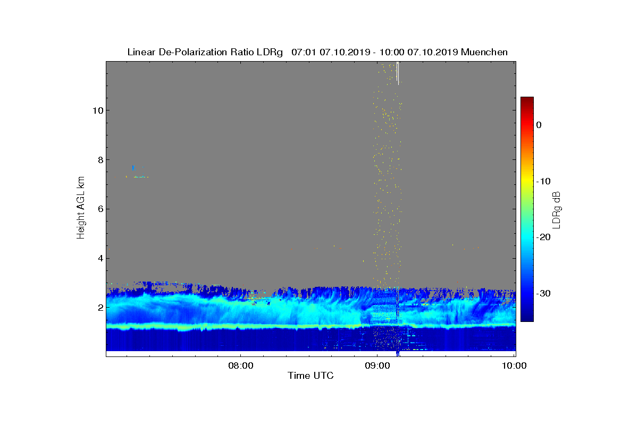Click the "Height AGL km" y-axis label
The image size is (638, 425).
pyautogui.click(x=81, y=208)
